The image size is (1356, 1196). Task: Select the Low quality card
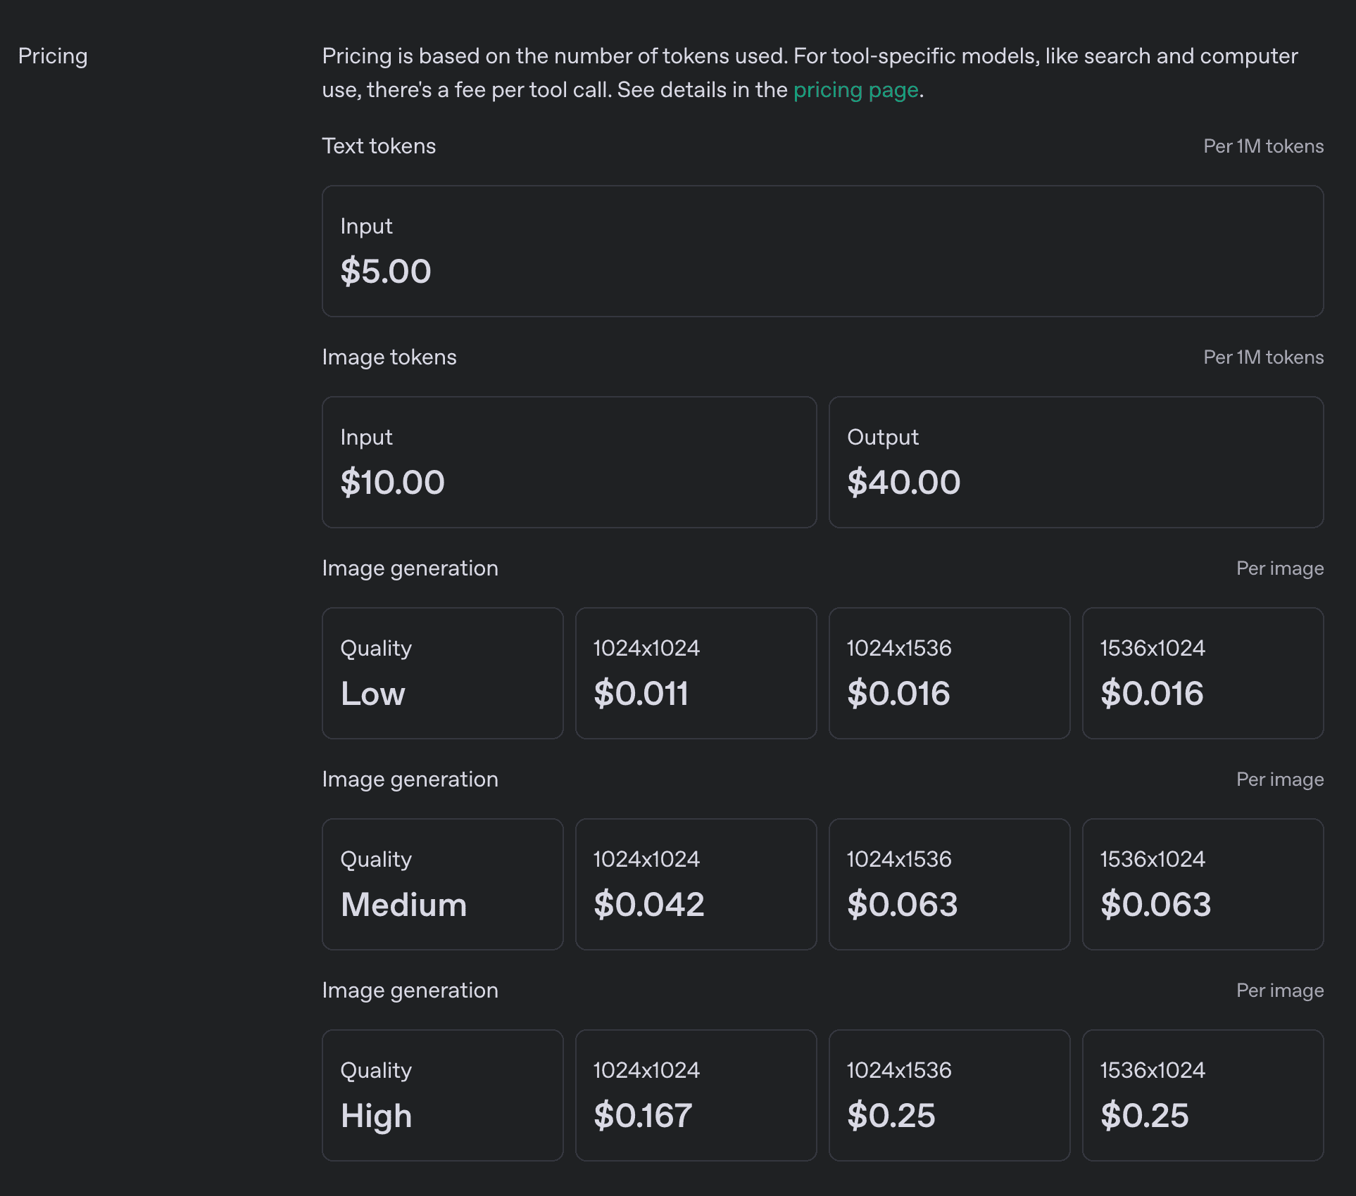pyautogui.click(x=442, y=673)
